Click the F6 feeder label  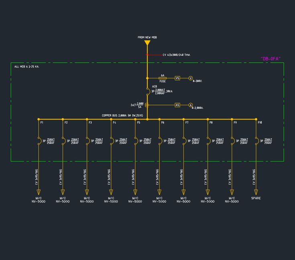point(163,123)
